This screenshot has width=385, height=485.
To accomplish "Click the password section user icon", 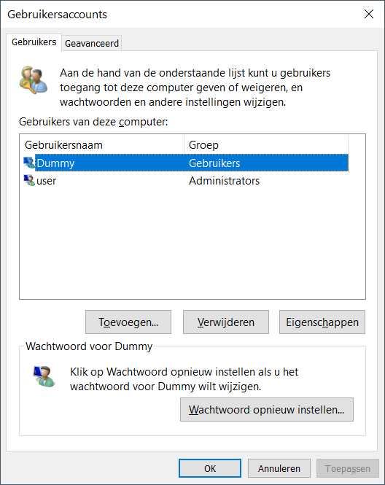I will [44, 376].
